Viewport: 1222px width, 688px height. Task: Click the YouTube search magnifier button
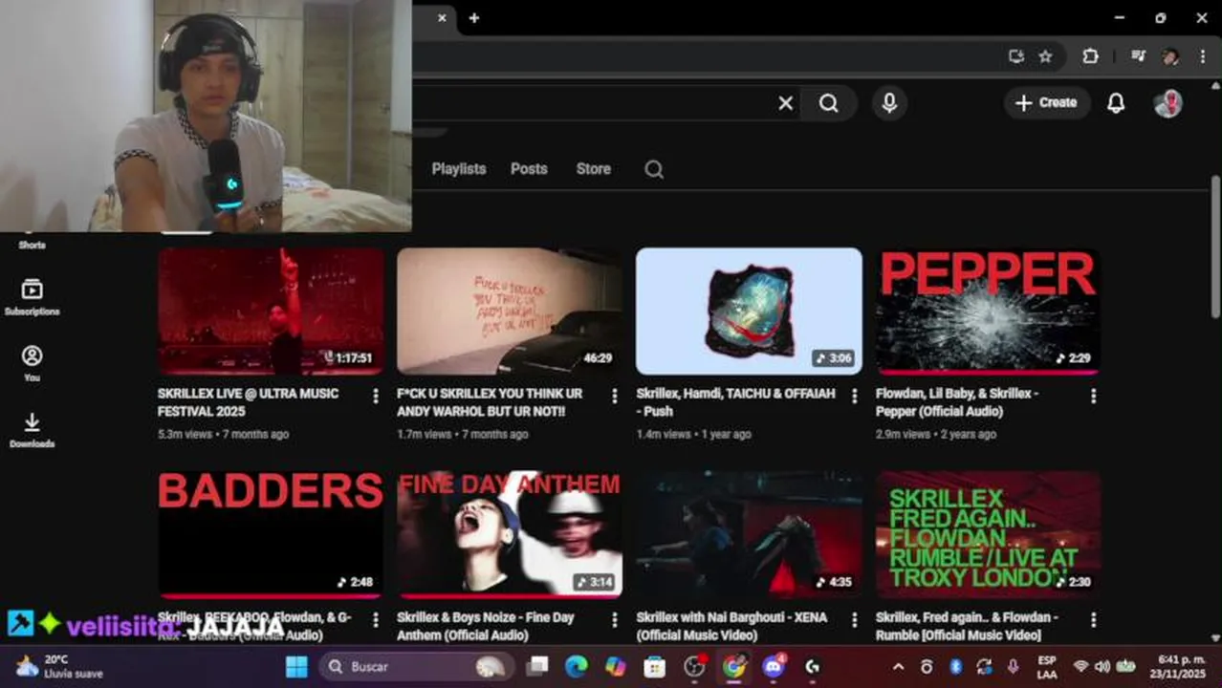pyautogui.click(x=829, y=103)
